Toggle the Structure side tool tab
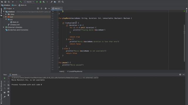 click(x=1, y=86)
